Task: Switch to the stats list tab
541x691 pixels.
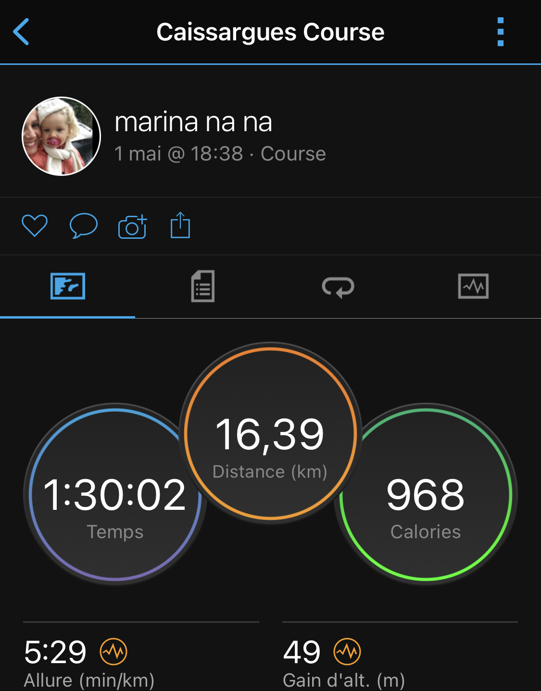Action: pos(203,286)
